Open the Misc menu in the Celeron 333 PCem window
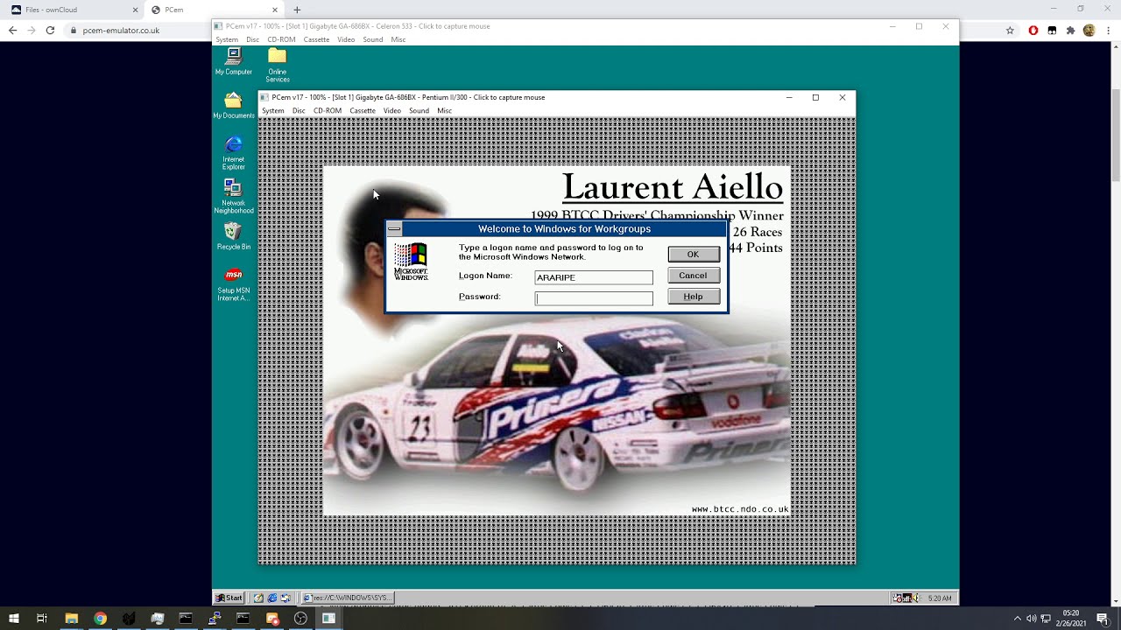Image resolution: width=1121 pixels, height=630 pixels. pos(398,39)
